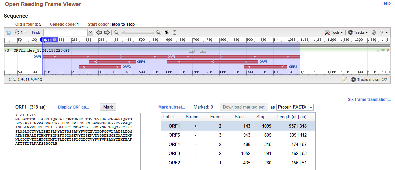Click the back/undo navigation icon
The image size is (395, 170).
tap(9, 32)
